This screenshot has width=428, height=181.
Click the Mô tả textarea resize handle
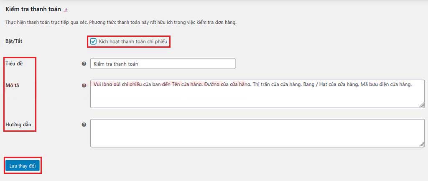422,105
